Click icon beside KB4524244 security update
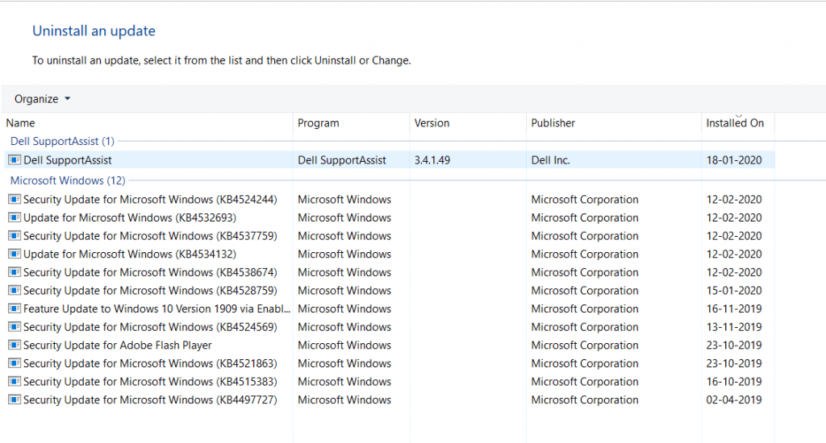The height and width of the screenshot is (443, 826). coord(15,200)
